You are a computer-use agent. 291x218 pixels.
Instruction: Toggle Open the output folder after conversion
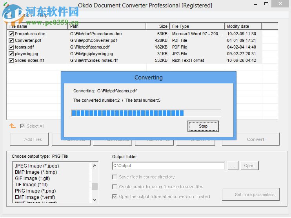tap(115, 196)
